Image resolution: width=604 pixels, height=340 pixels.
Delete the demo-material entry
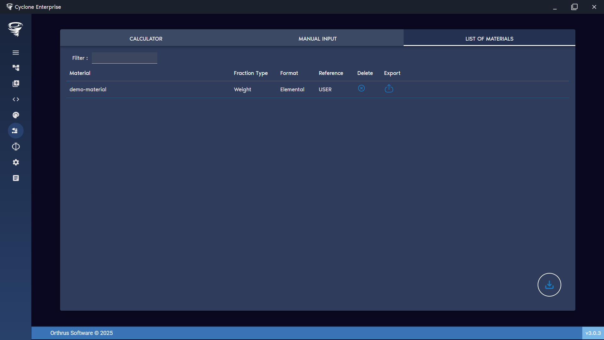pos(361,88)
